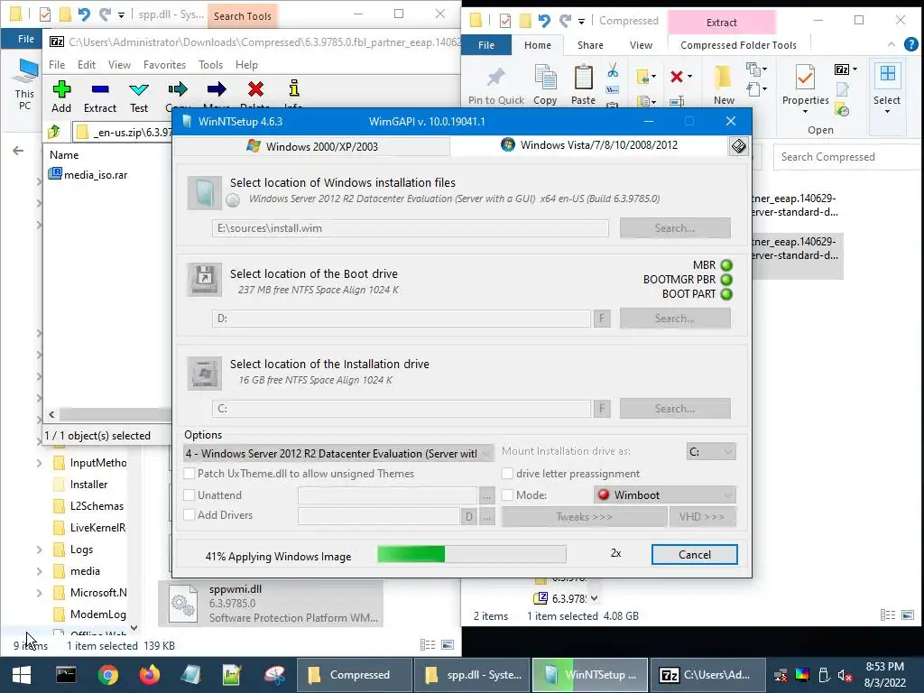Click the Paste icon in Compressed window
Screen dimensions: 924x693
pyautogui.click(x=584, y=79)
